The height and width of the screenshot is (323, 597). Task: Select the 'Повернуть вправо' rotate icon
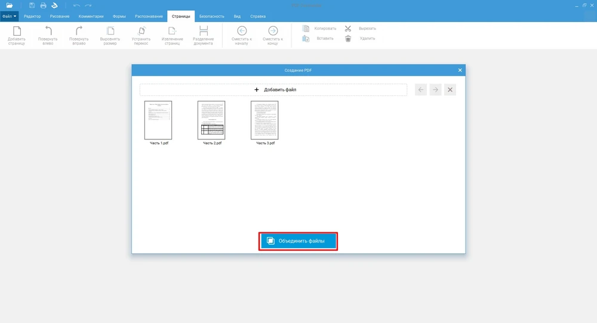(x=78, y=32)
